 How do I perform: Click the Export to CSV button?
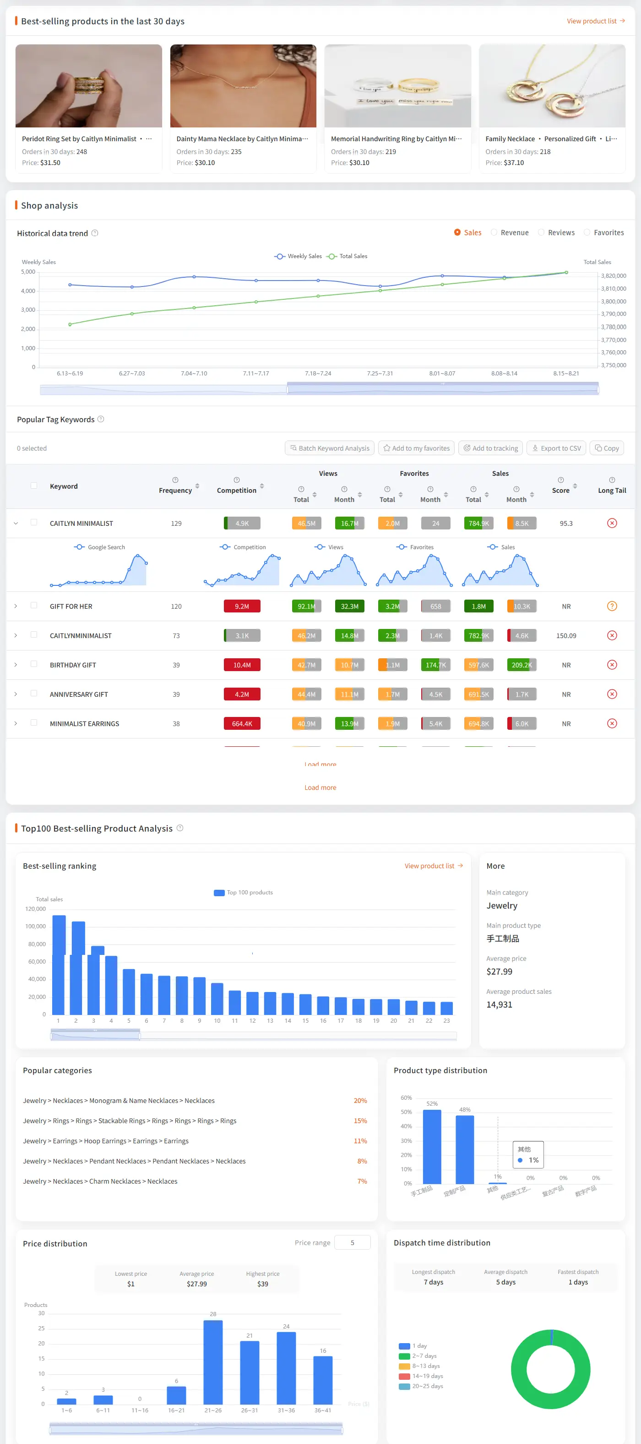tap(556, 448)
